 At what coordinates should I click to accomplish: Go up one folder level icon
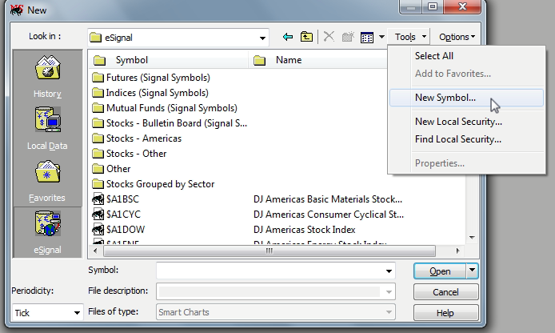tap(306, 37)
